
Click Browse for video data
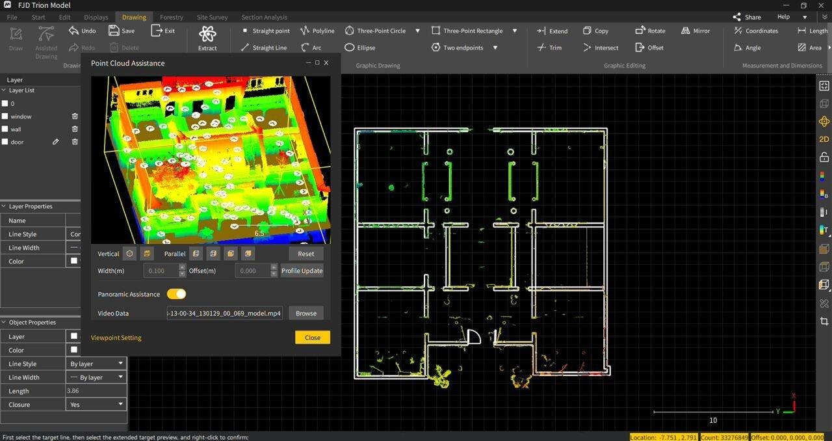pyautogui.click(x=305, y=313)
